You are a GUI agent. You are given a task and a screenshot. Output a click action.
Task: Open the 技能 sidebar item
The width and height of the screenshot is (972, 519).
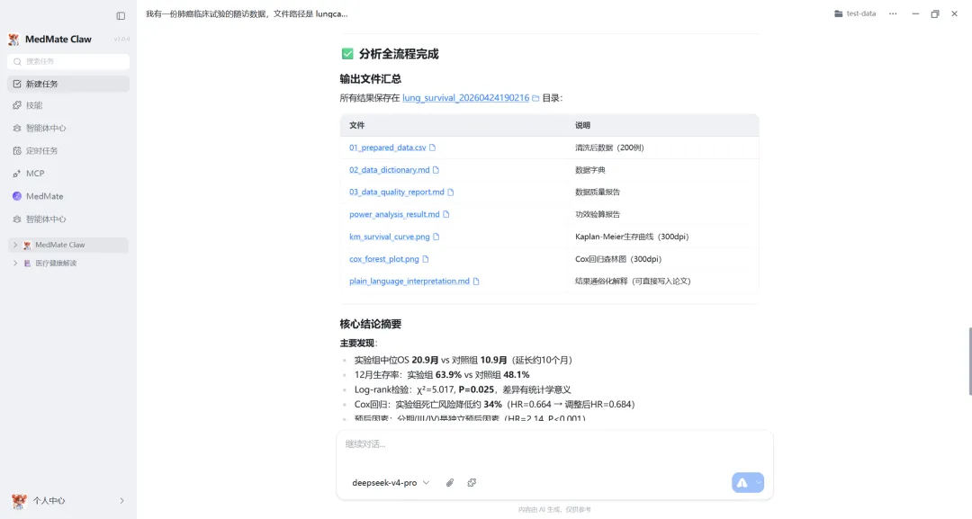point(68,105)
